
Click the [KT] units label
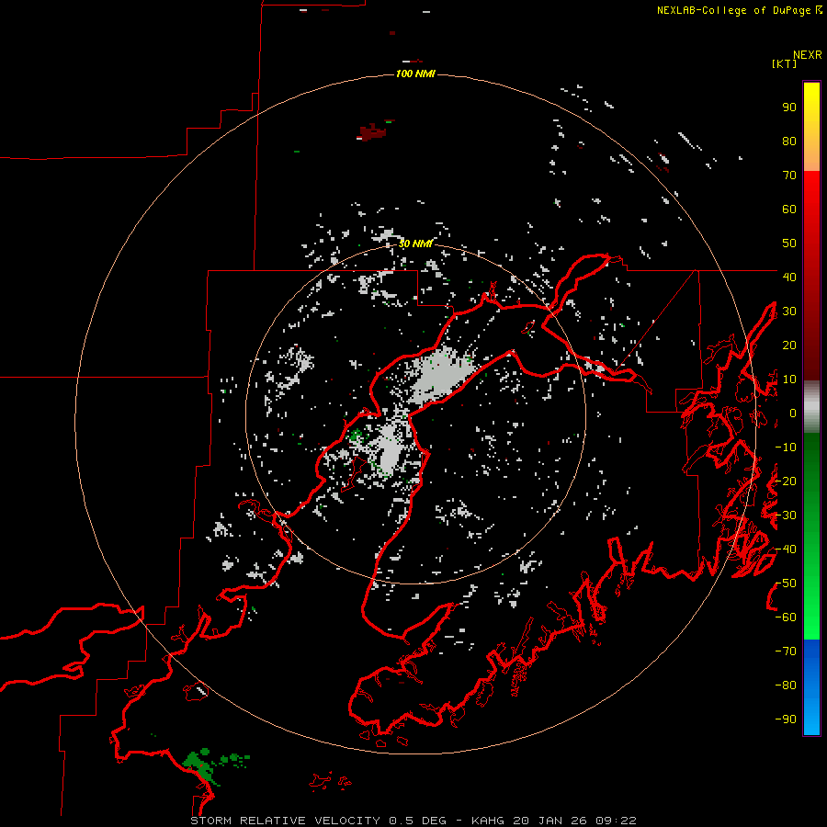784,63
